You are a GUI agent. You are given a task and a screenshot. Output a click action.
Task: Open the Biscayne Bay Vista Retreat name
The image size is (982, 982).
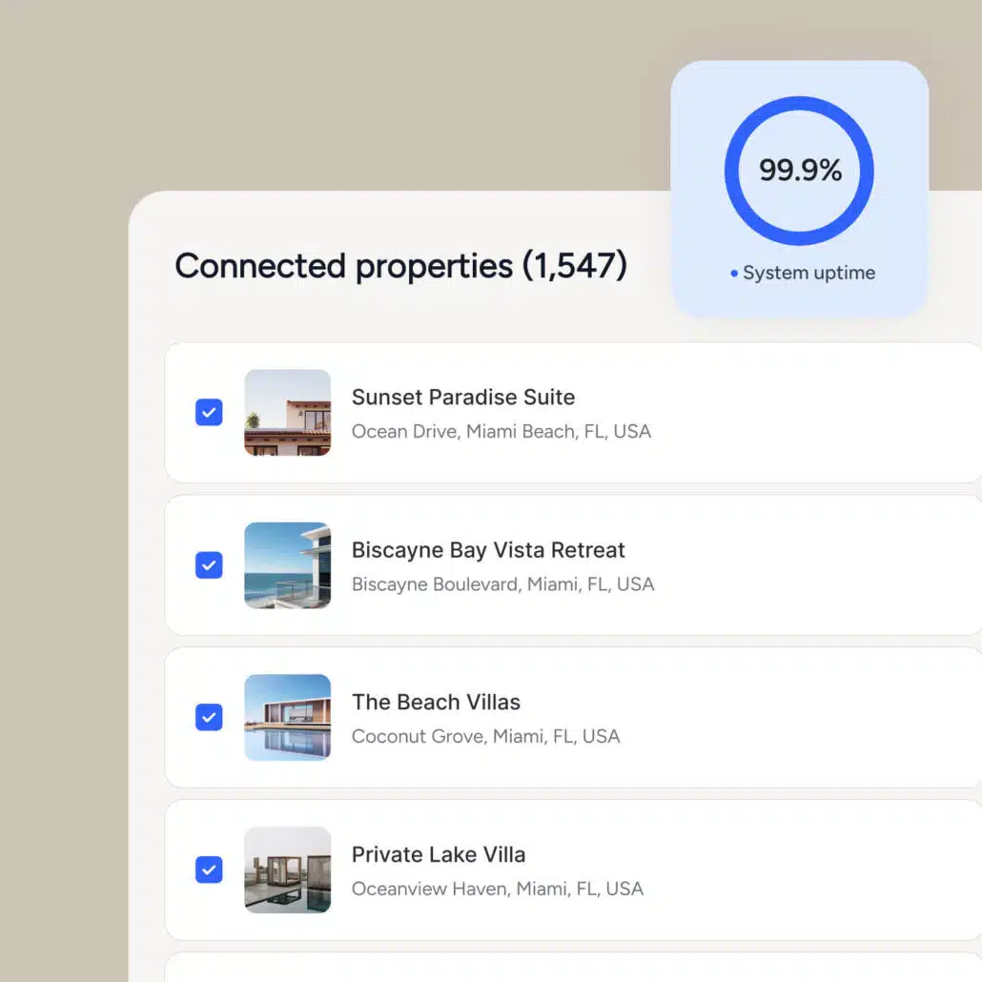tap(488, 550)
